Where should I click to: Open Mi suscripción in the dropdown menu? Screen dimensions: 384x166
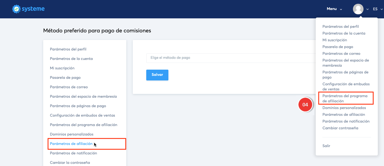click(x=335, y=40)
